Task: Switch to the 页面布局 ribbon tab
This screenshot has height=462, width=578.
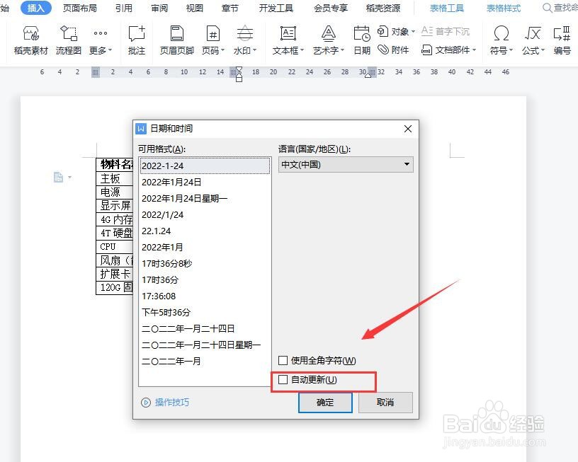Action: 80,8
